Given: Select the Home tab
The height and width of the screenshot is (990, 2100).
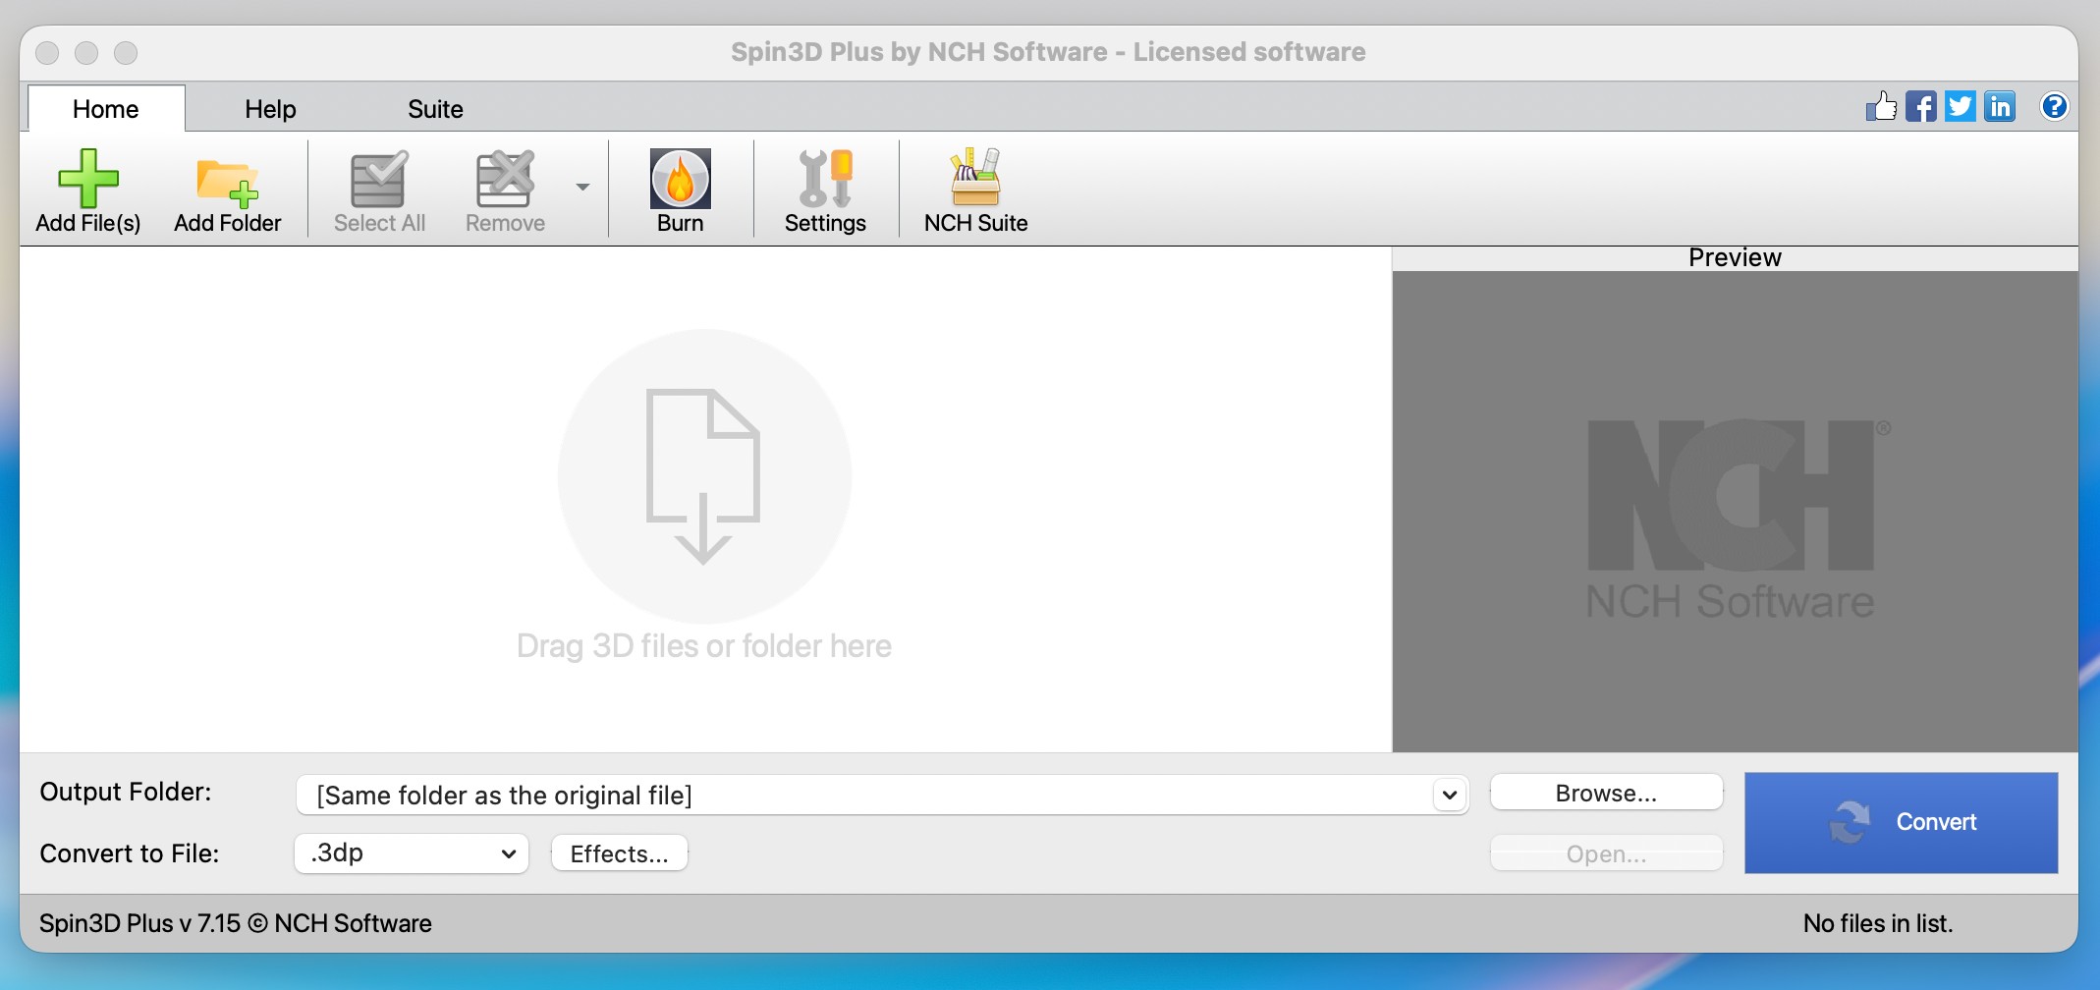Looking at the screenshot, I should [x=105, y=109].
